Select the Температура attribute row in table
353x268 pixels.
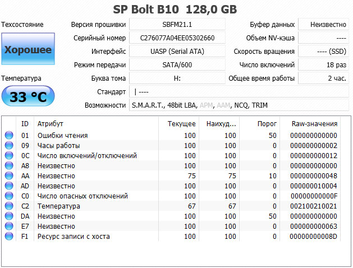click(171, 206)
